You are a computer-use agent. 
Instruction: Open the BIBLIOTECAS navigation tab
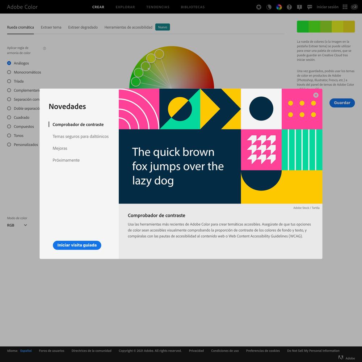point(193,7)
